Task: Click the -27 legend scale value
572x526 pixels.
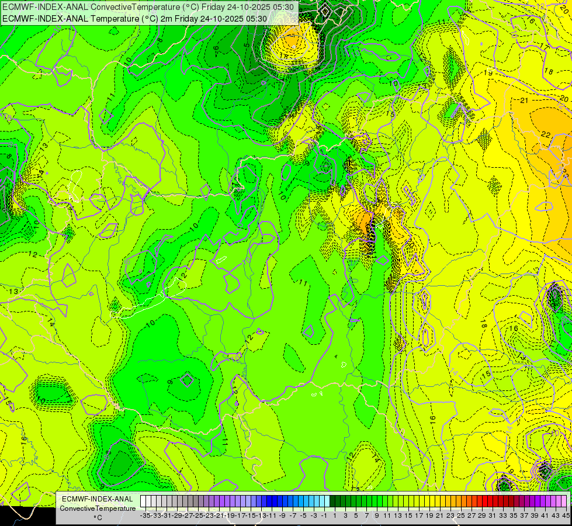Action: tap(188, 515)
